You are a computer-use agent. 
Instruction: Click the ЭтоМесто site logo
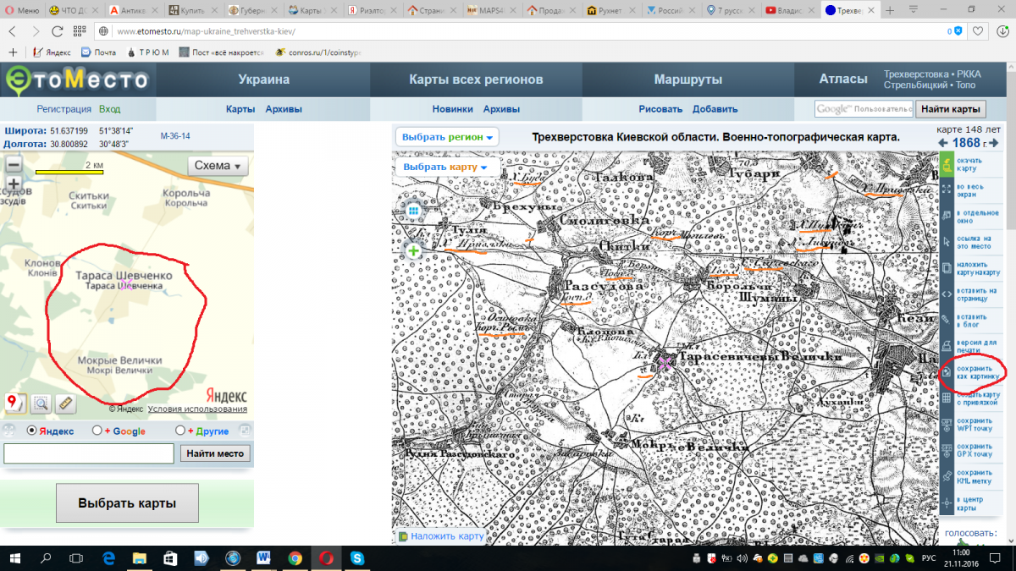click(77, 80)
